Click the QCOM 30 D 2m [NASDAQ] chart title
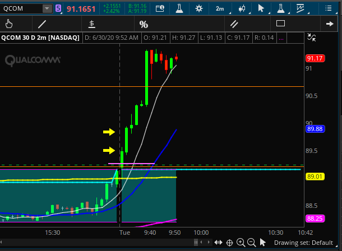342x251 pixels. pyautogui.click(x=40, y=38)
